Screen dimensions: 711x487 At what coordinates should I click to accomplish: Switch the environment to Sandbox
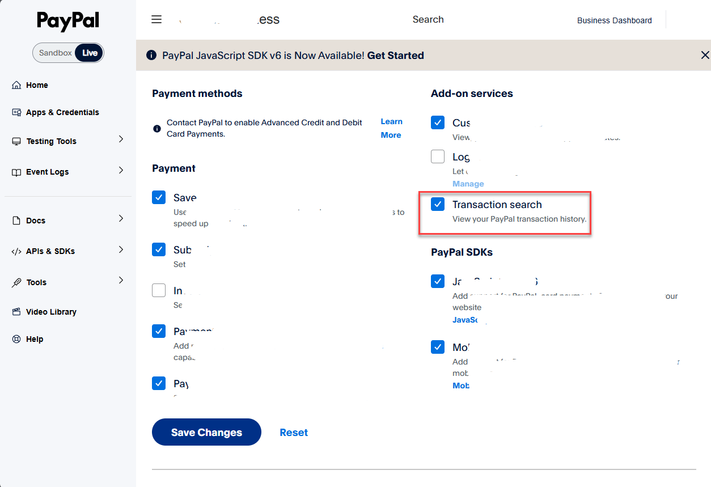55,53
